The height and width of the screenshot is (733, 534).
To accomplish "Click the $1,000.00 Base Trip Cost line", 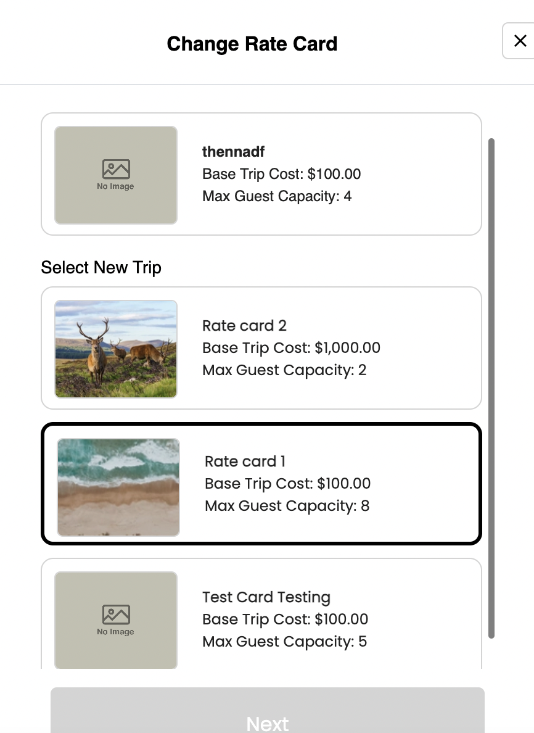I will (x=291, y=348).
